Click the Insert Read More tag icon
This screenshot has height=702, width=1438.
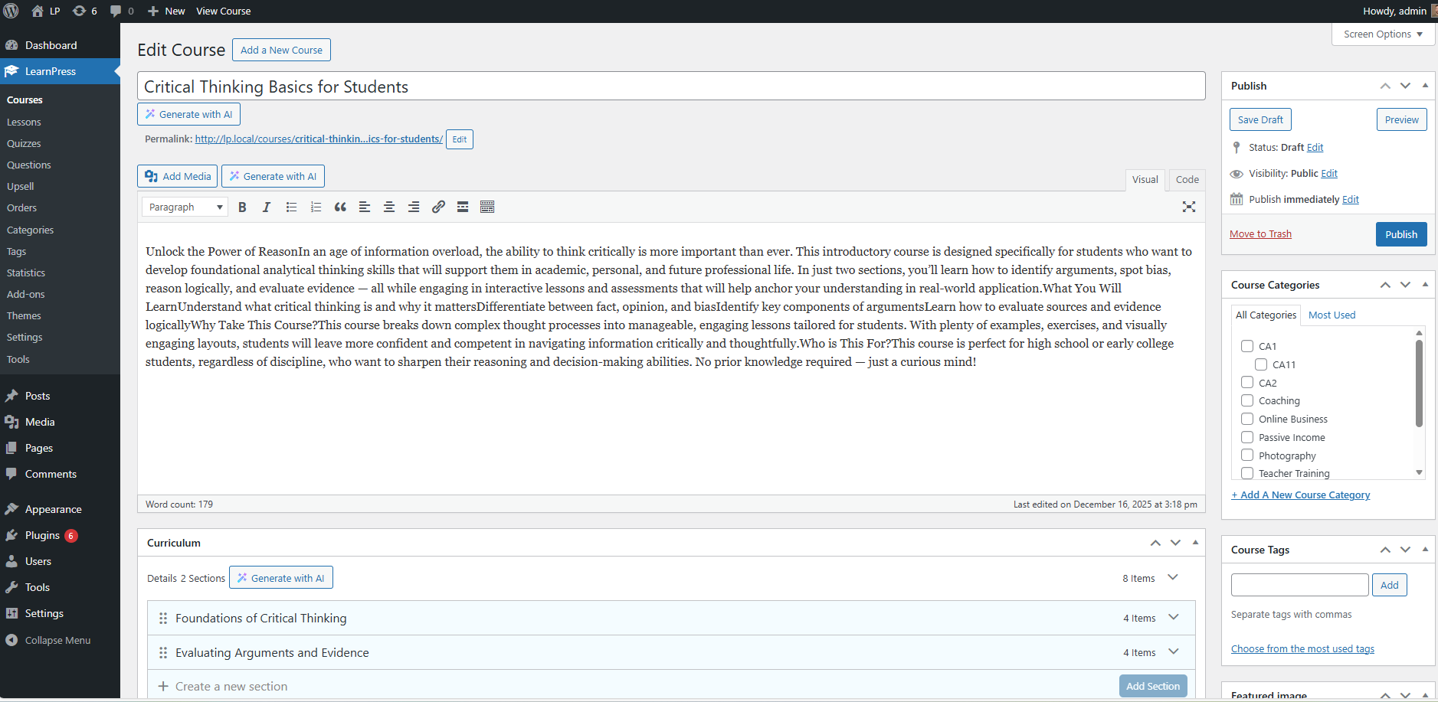[463, 207]
